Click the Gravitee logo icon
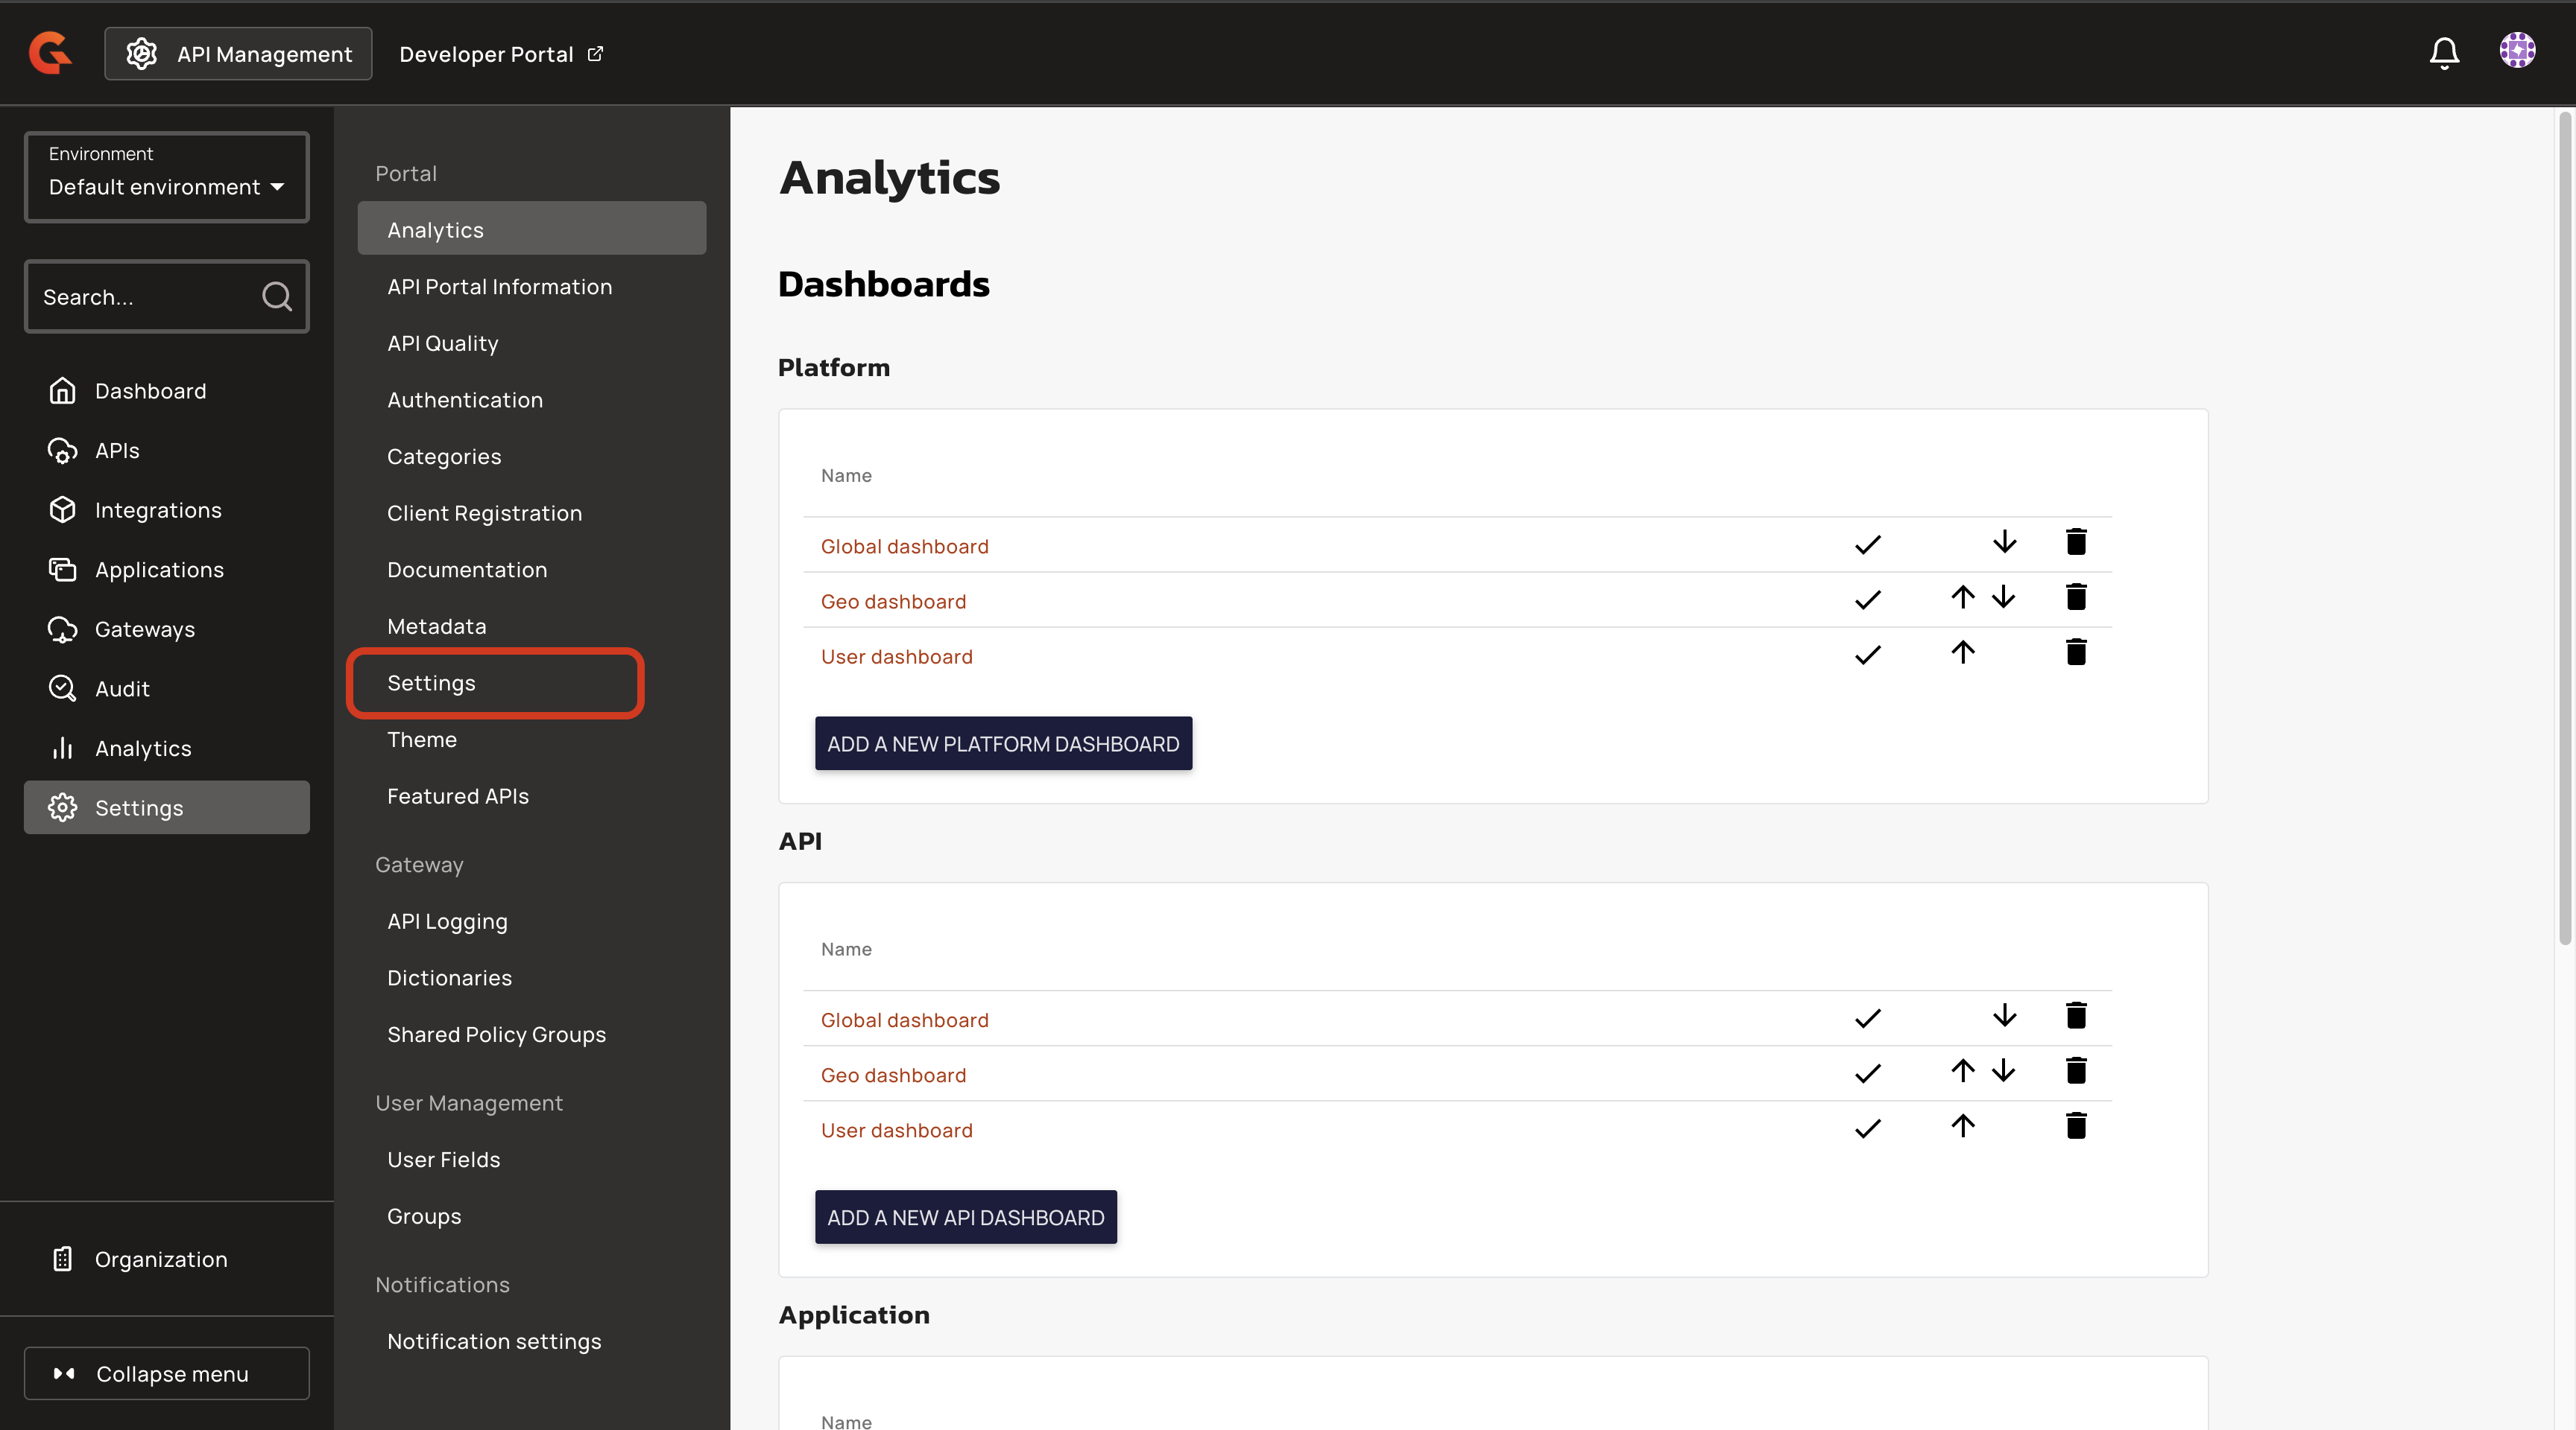2576x1430 pixels. click(50, 53)
